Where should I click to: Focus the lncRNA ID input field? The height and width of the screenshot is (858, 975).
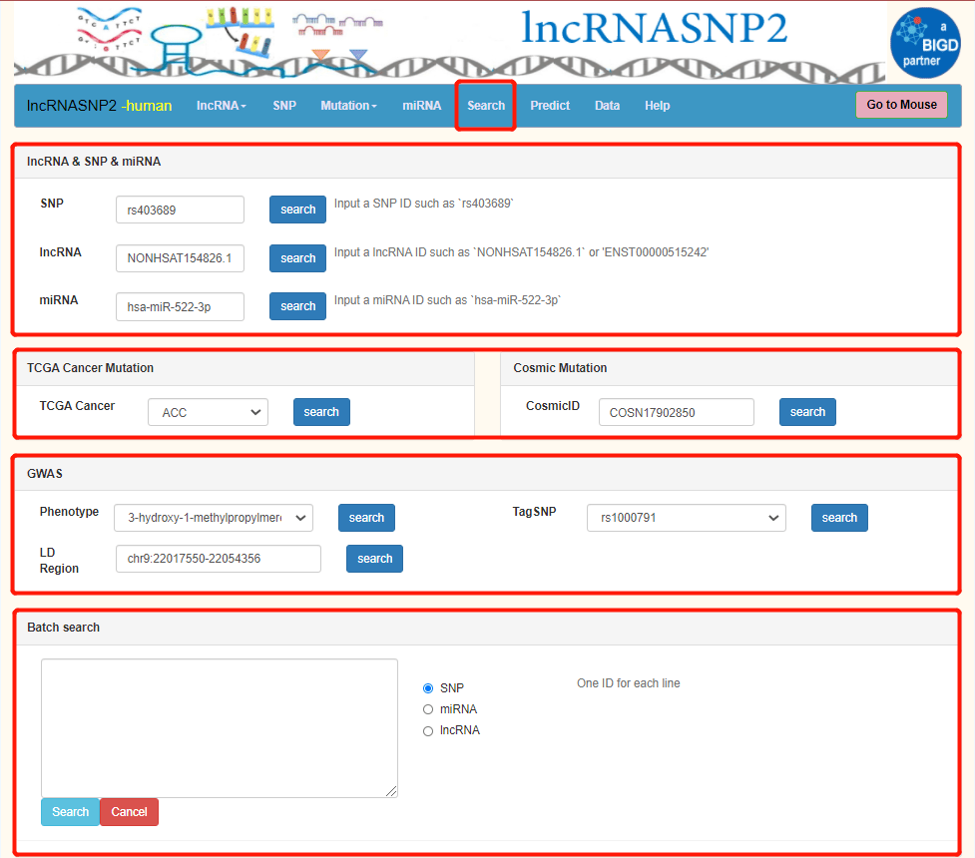tap(180, 258)
